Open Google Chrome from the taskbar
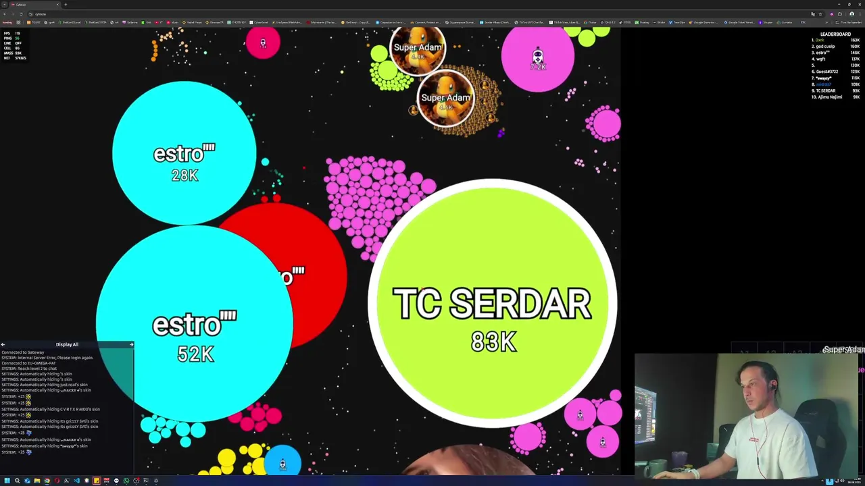865x486 pixels. click(x=47, y=481)
